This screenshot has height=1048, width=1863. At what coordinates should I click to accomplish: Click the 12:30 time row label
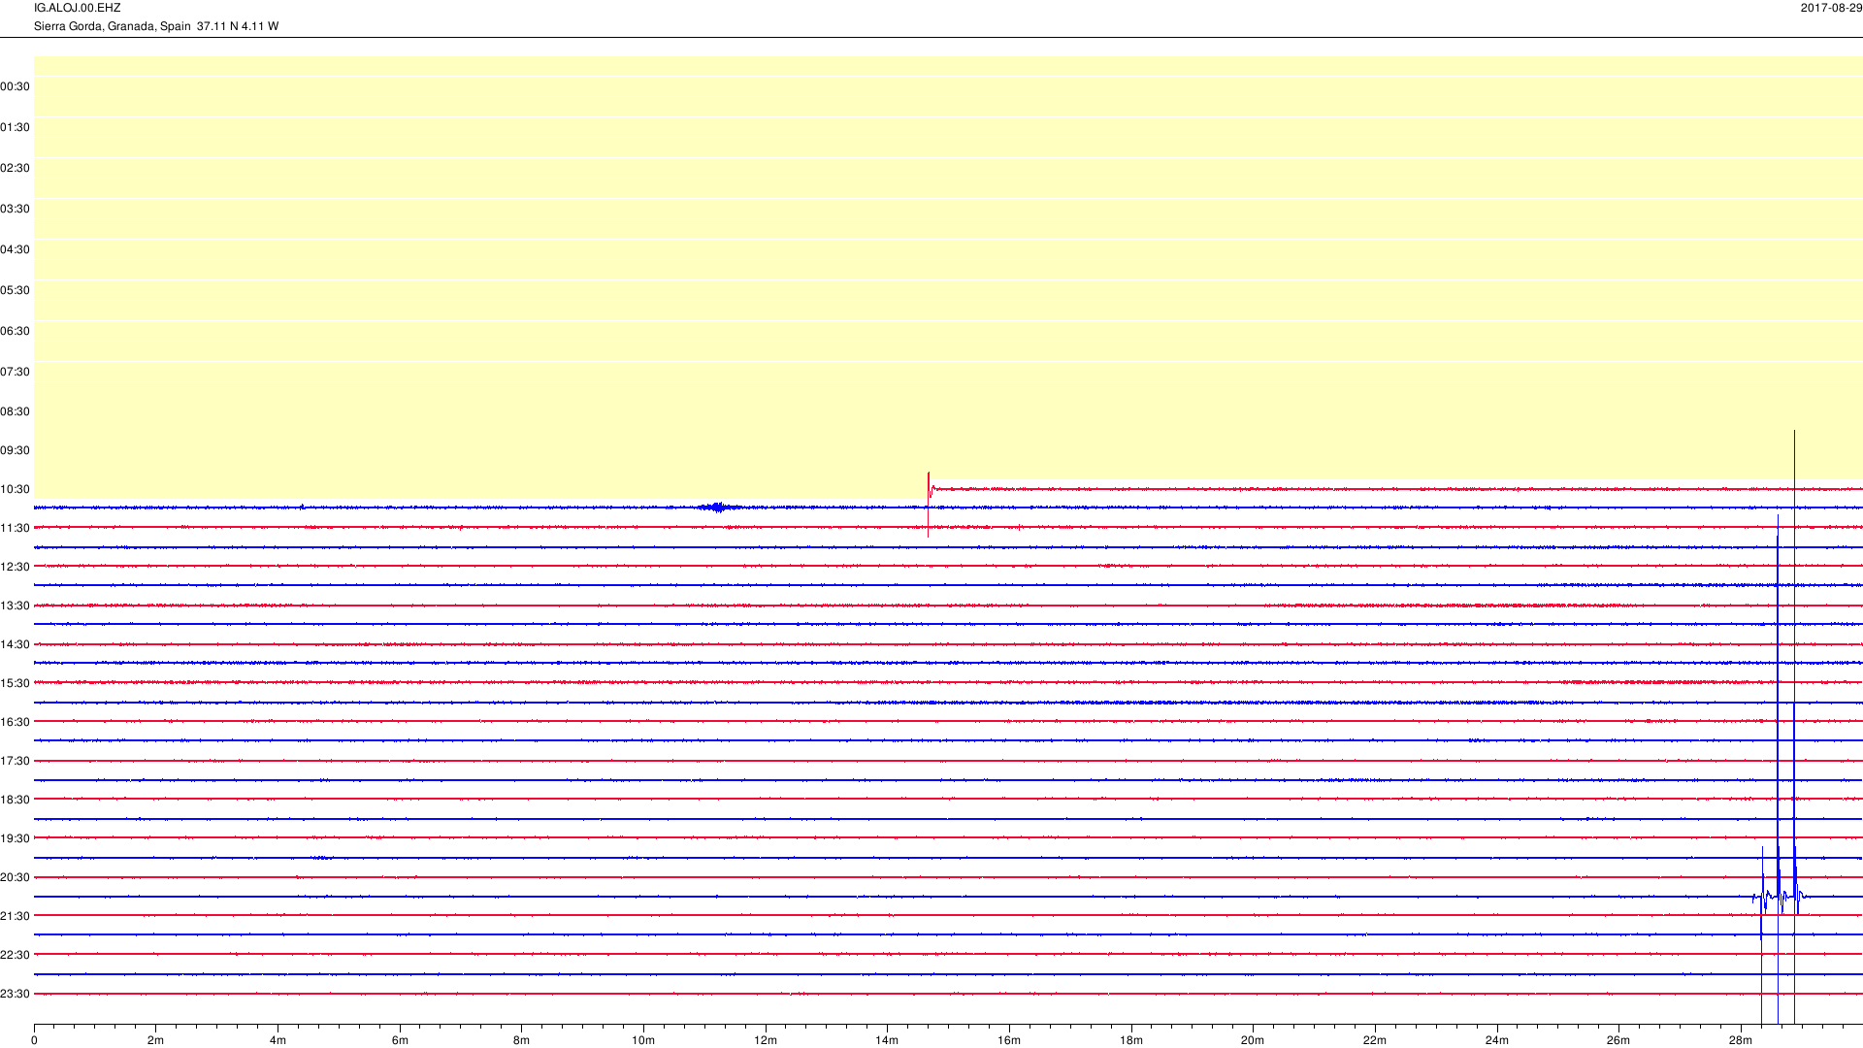click(x=15, y=567)
